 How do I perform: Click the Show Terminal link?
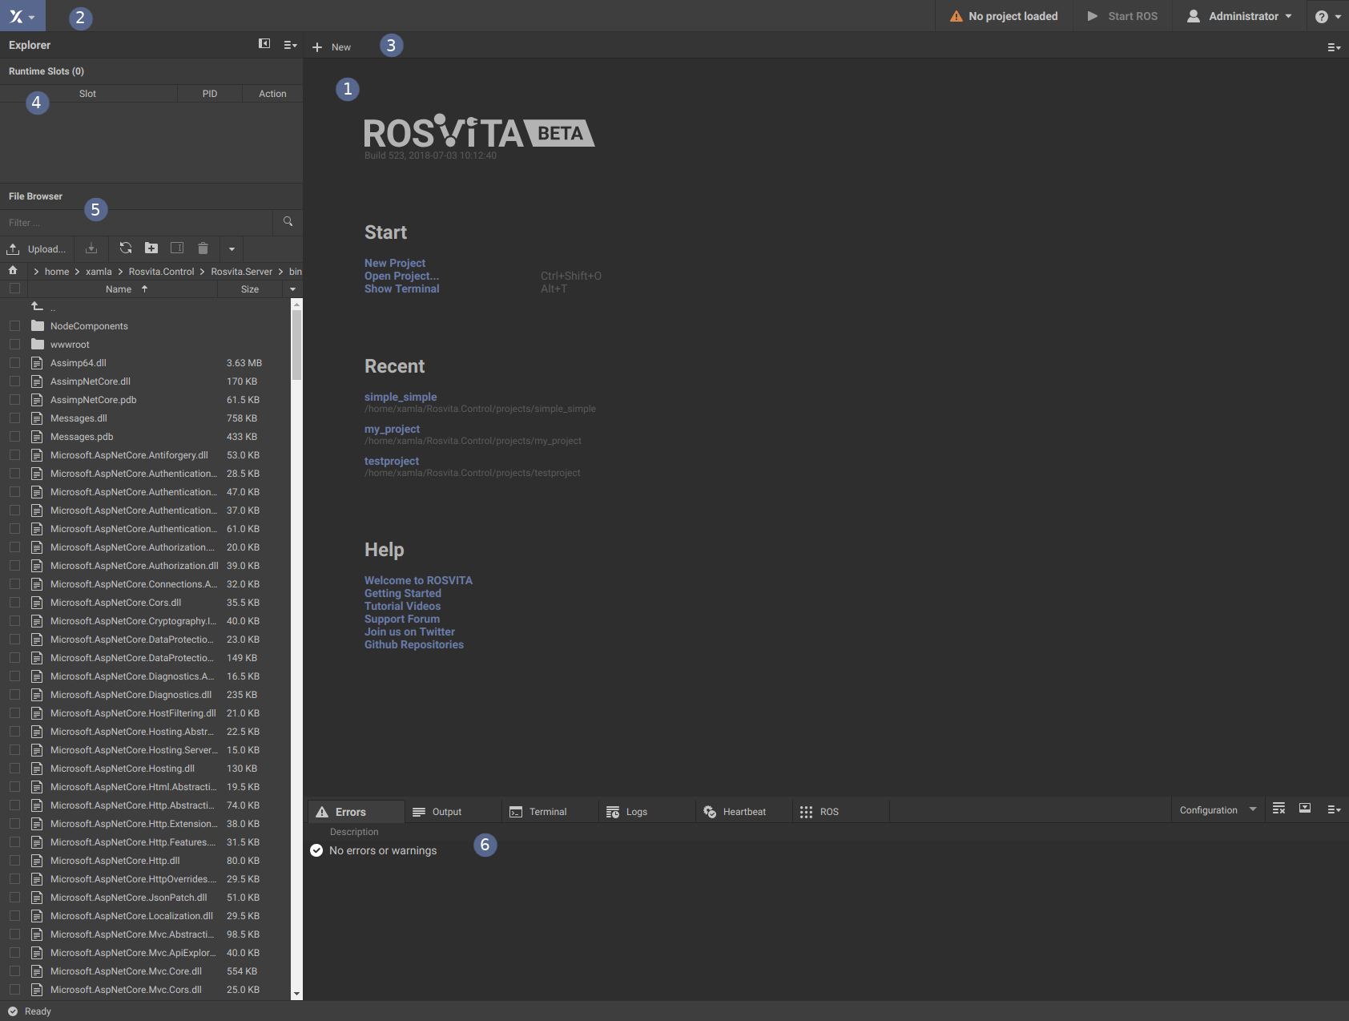[x=401, y=289]
